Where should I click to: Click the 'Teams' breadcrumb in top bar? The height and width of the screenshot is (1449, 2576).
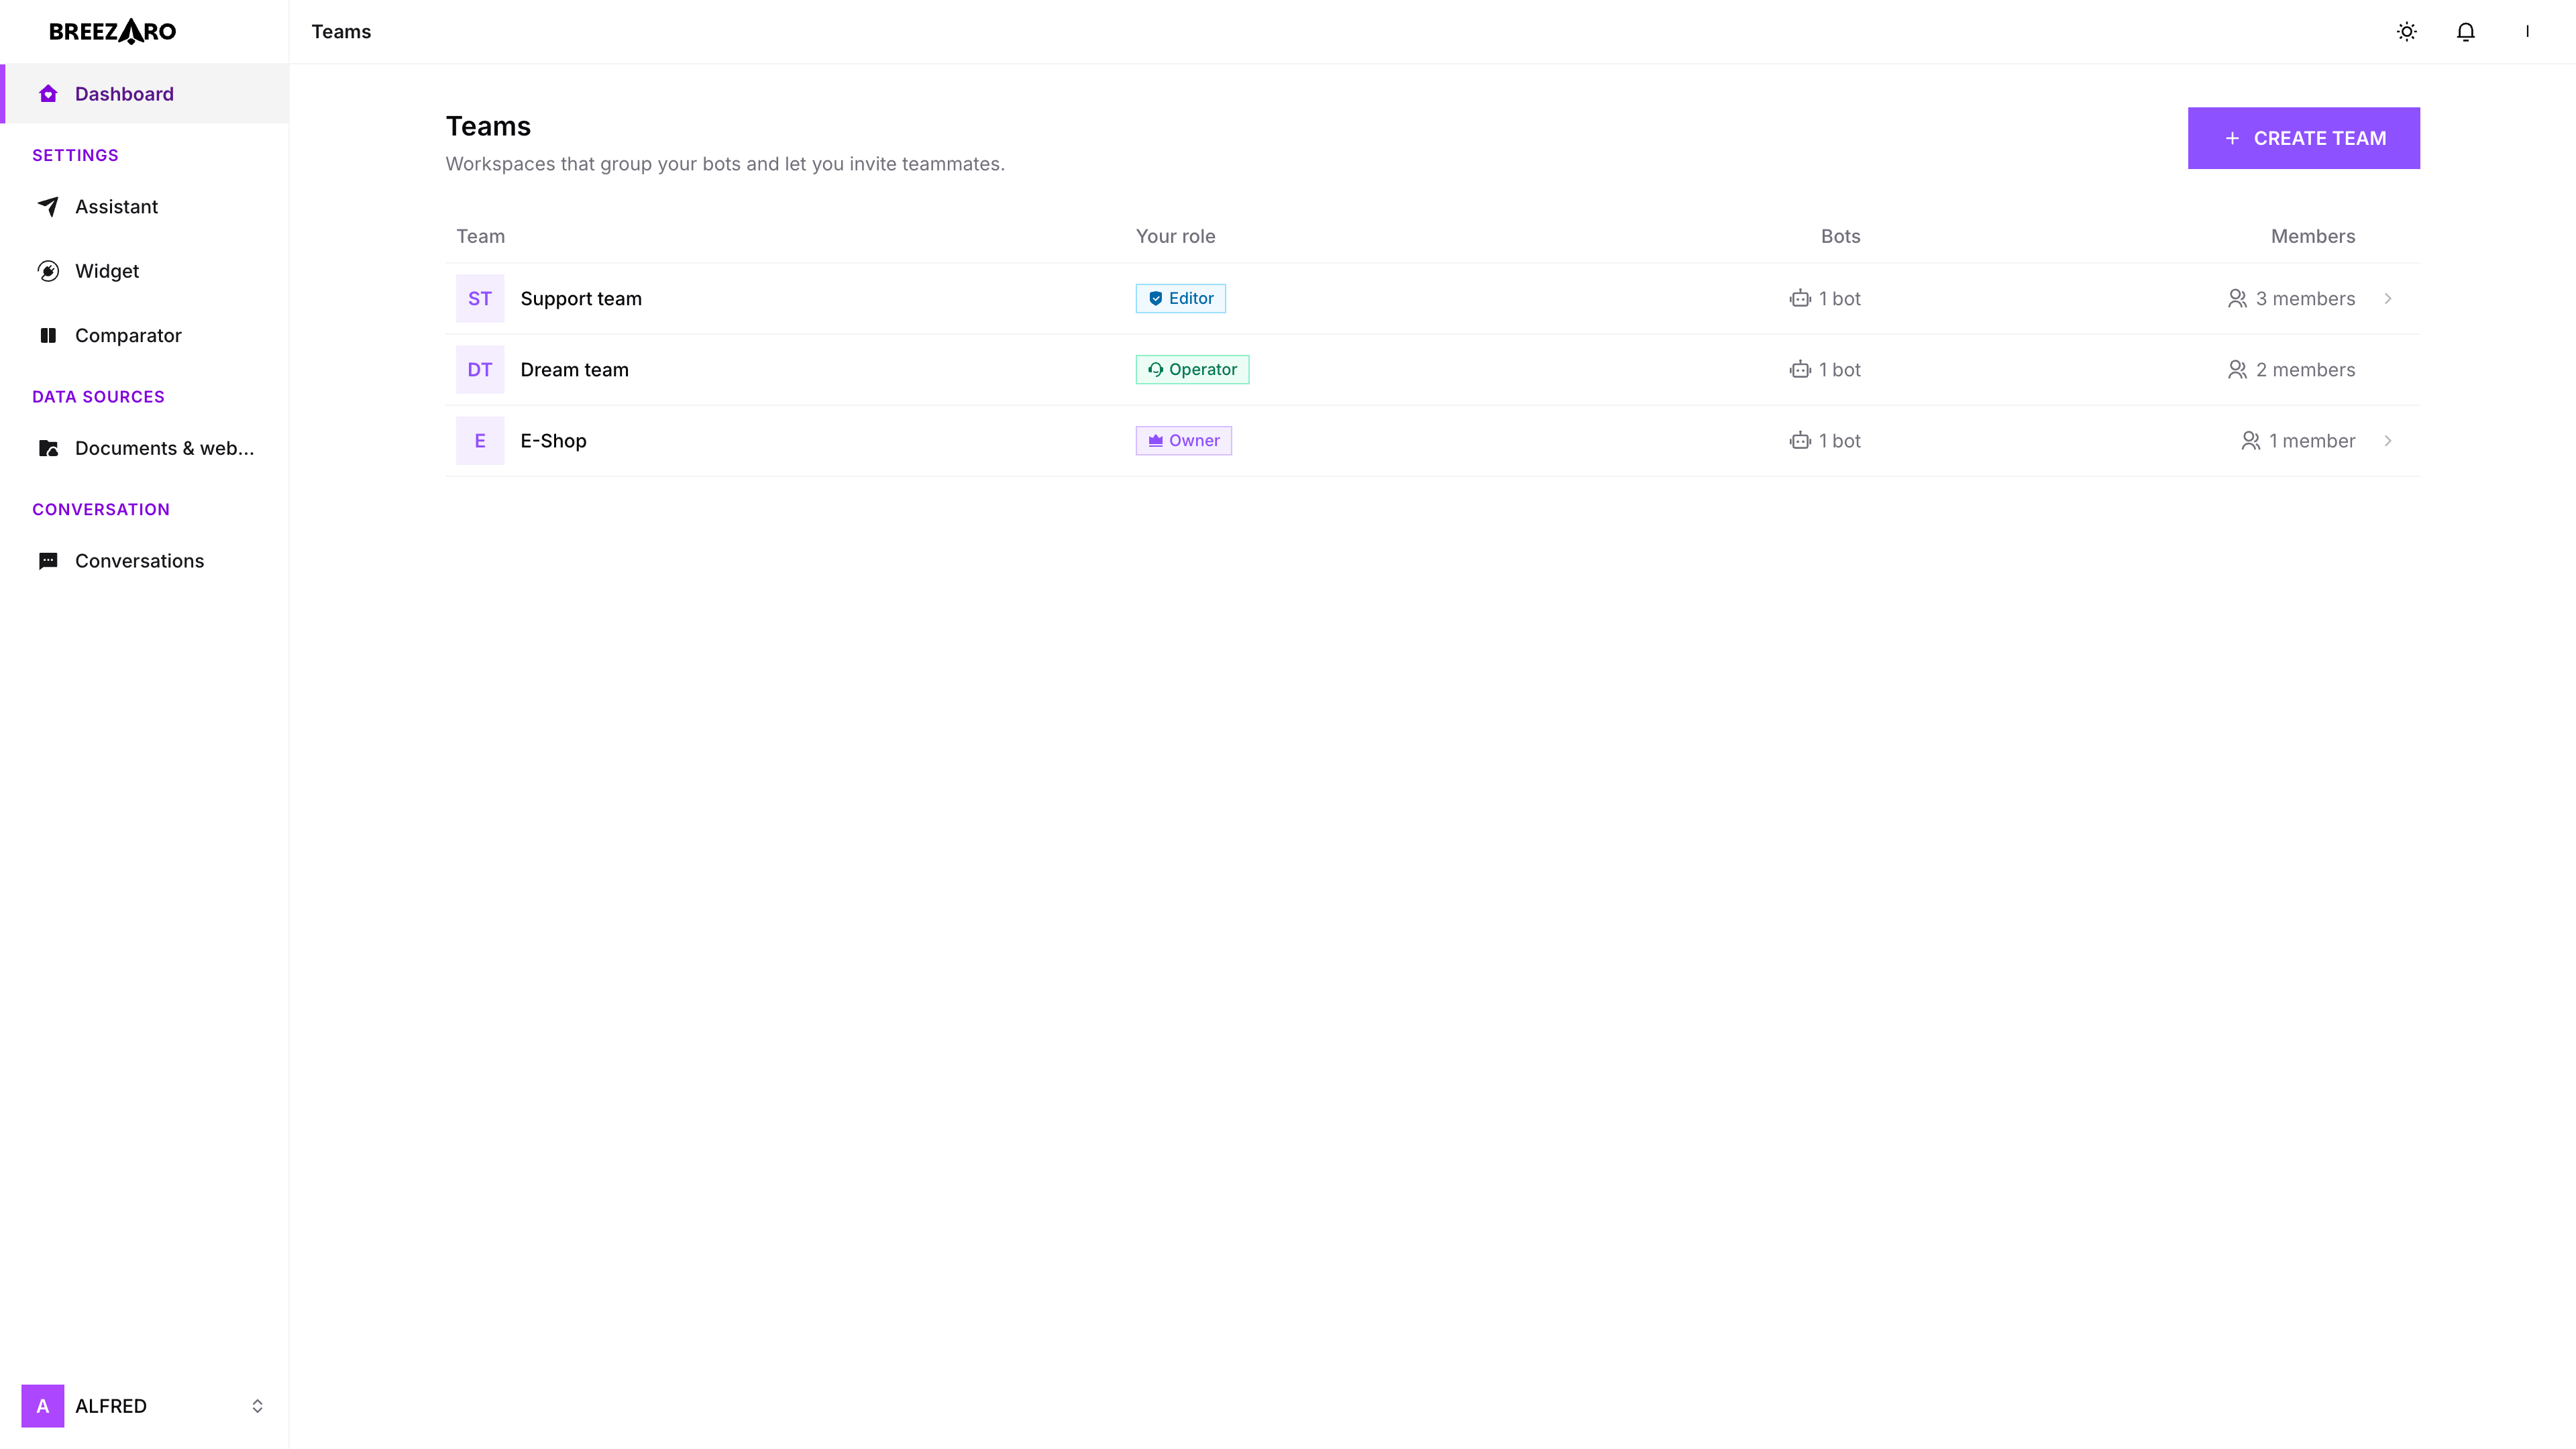click(341, 32)
